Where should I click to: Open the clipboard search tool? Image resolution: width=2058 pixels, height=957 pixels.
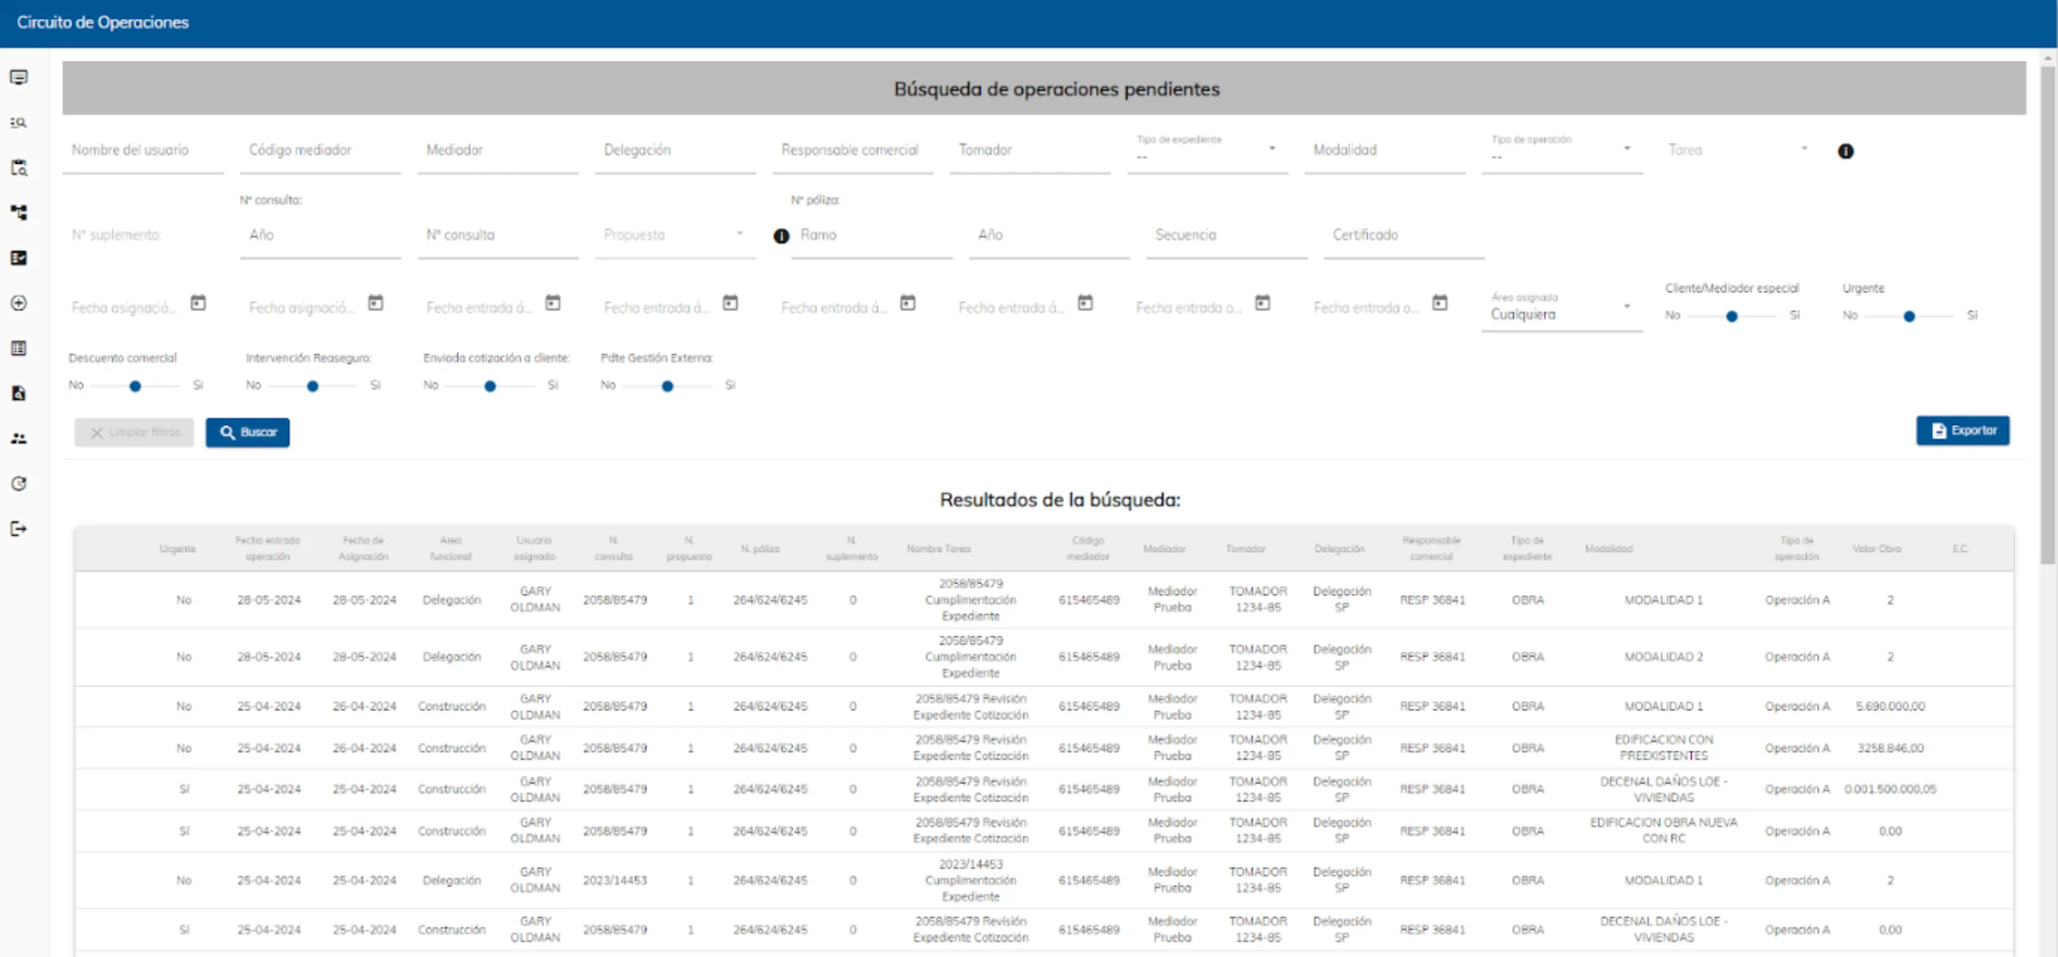[19, 168]
